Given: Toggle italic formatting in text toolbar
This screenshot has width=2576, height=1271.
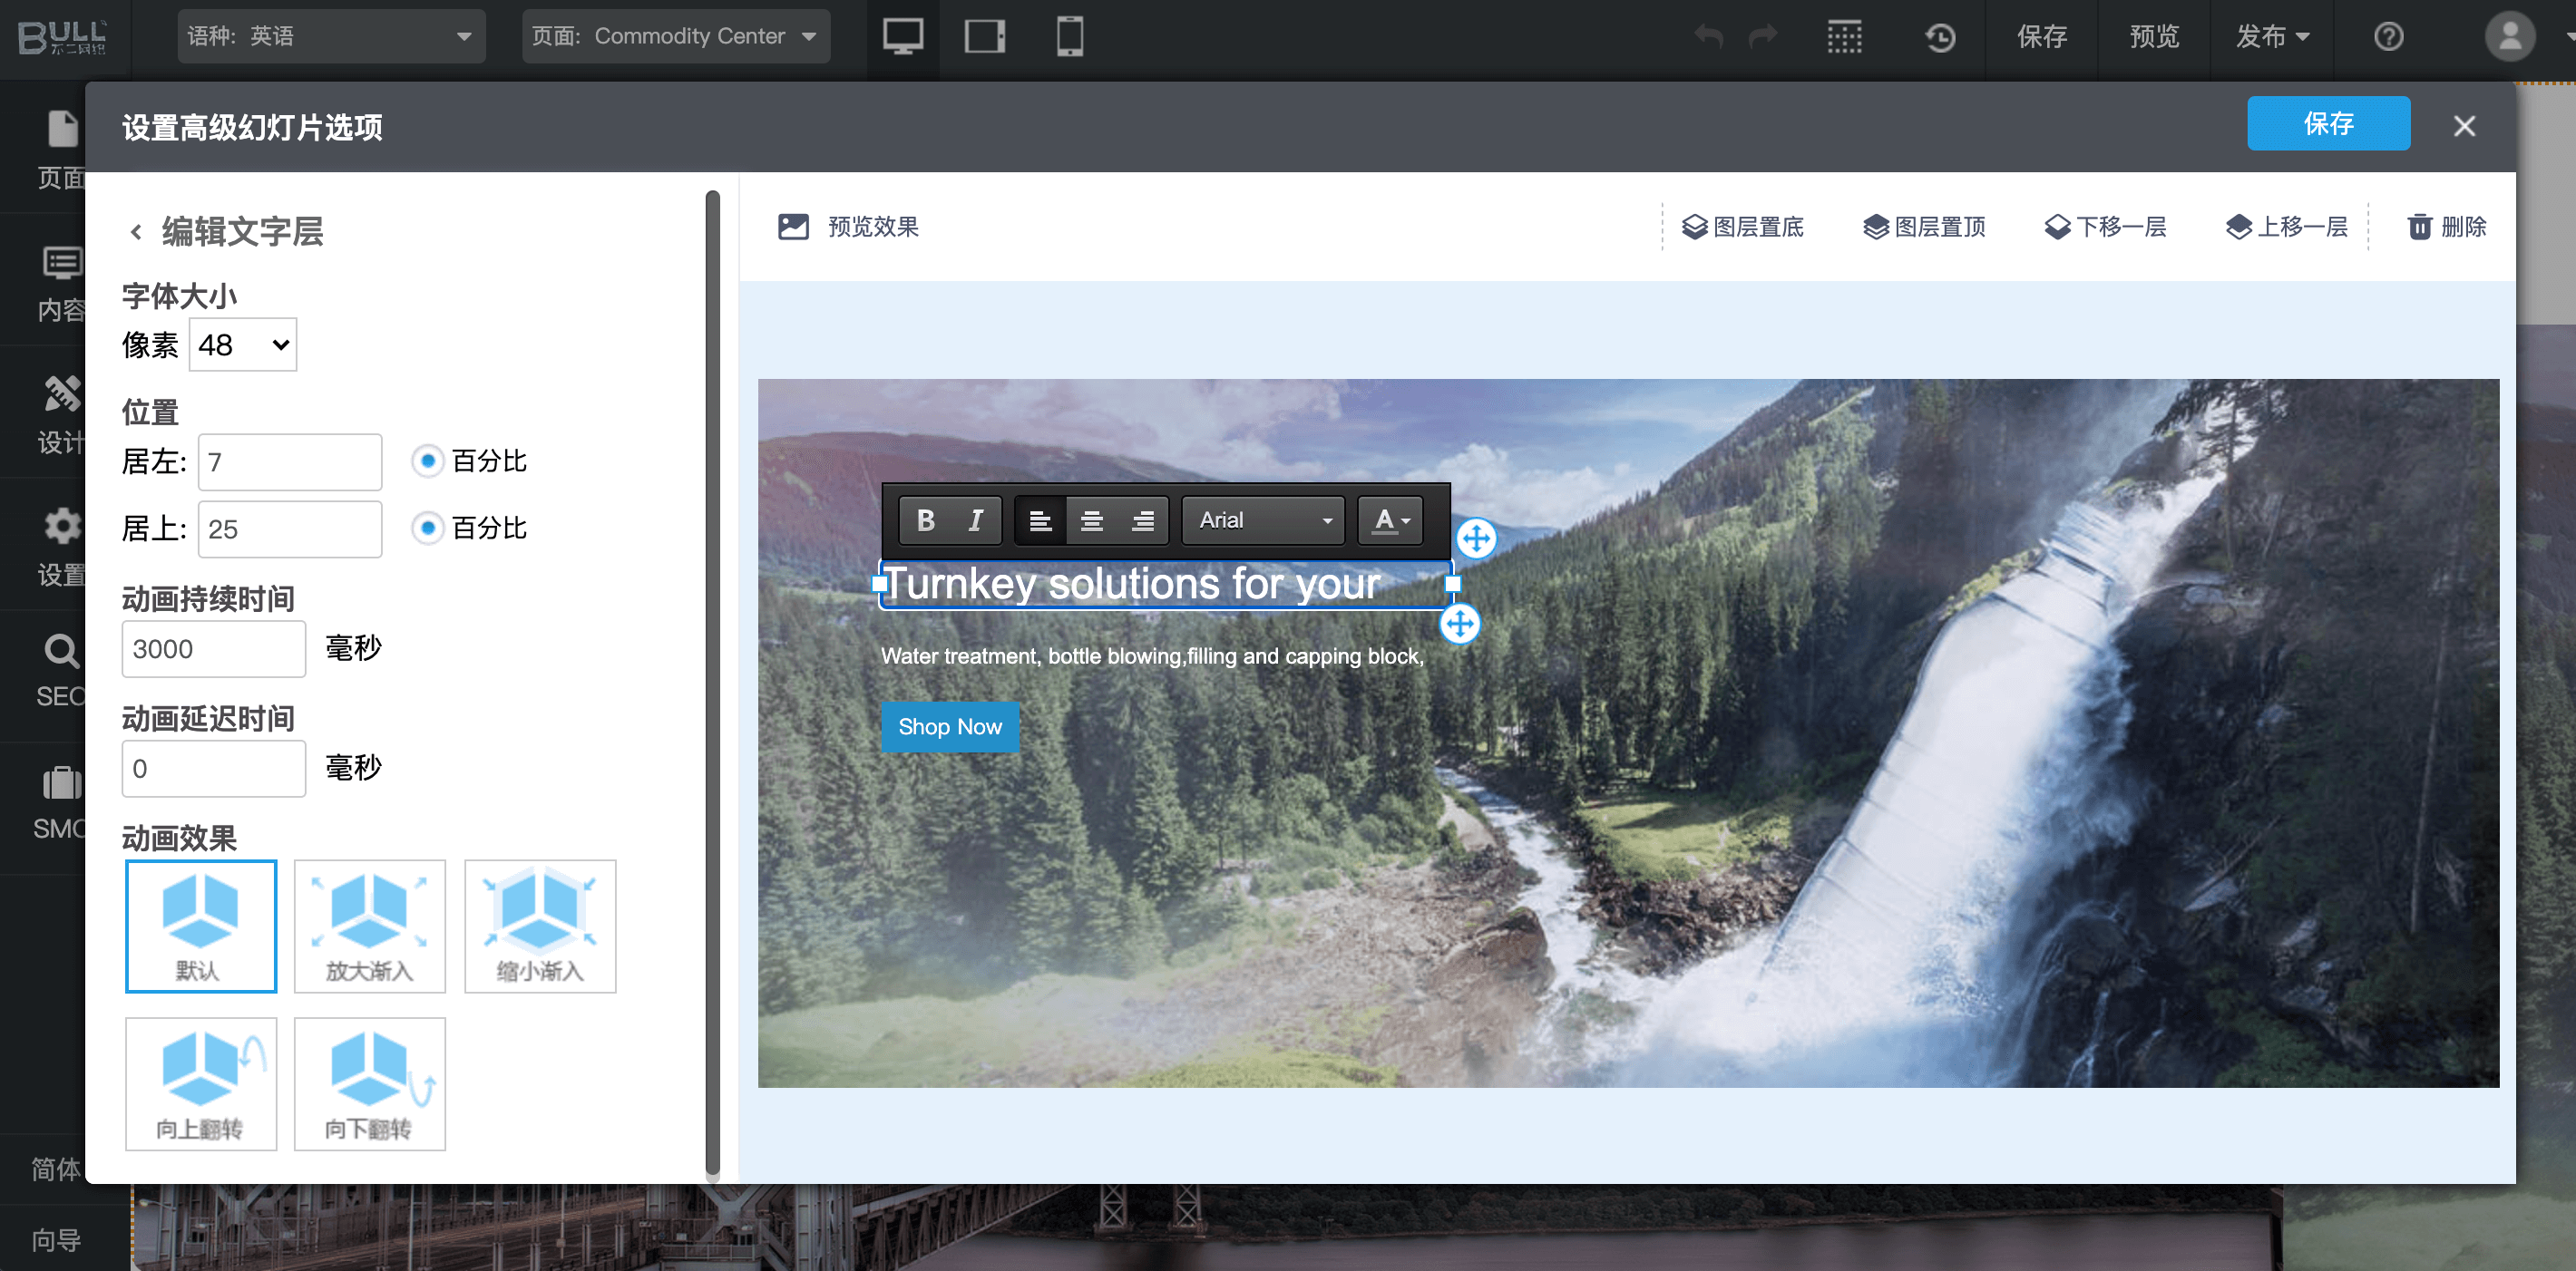Looking at the screenshot, I should coord(975,519).
